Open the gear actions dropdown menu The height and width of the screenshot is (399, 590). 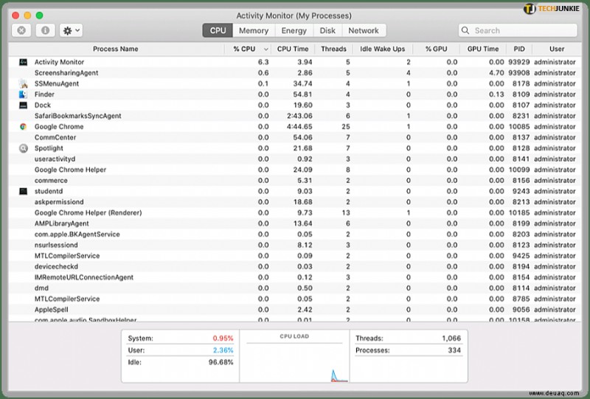(x=71, y=30)
